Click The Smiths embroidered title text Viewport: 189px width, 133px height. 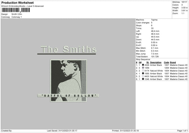tap(68, 49)
